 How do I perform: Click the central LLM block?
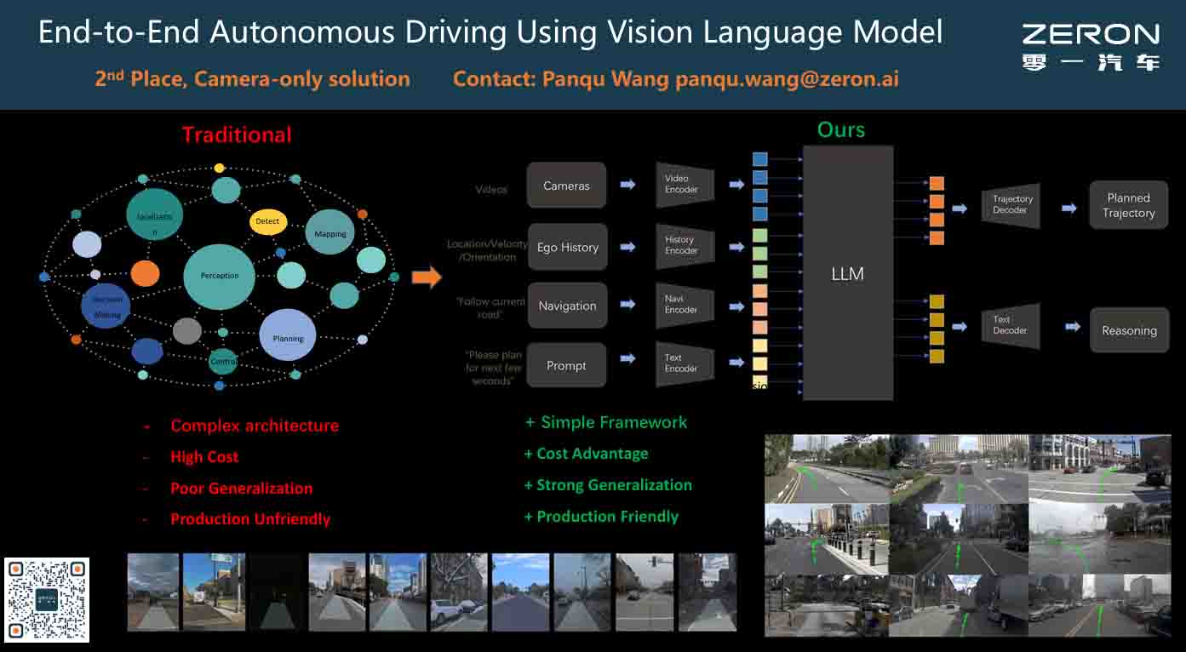coord(847,273)
